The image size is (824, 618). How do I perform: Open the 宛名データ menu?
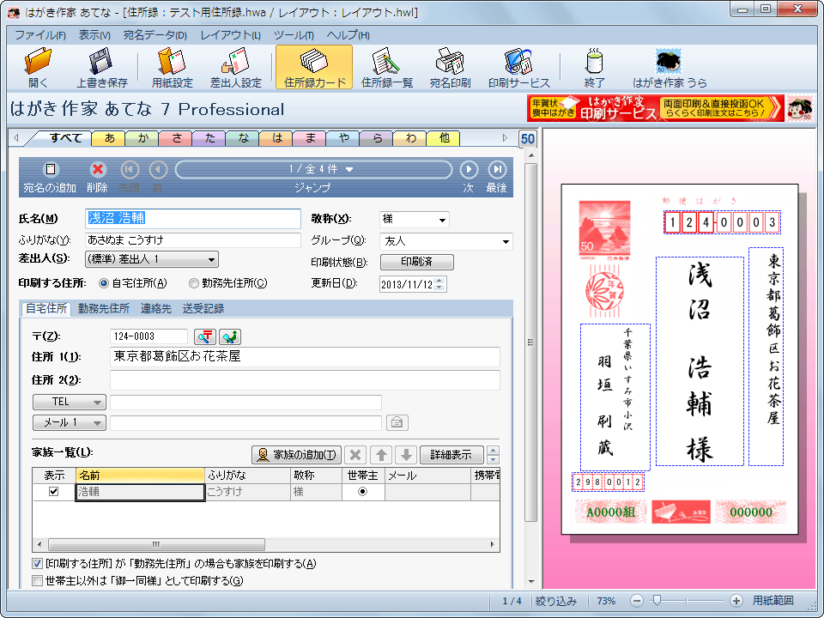pyautogui.click(x=155, y=35)
